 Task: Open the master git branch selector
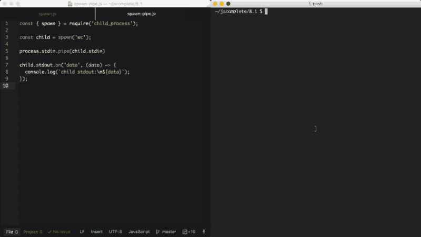click(x=166, y=232)
